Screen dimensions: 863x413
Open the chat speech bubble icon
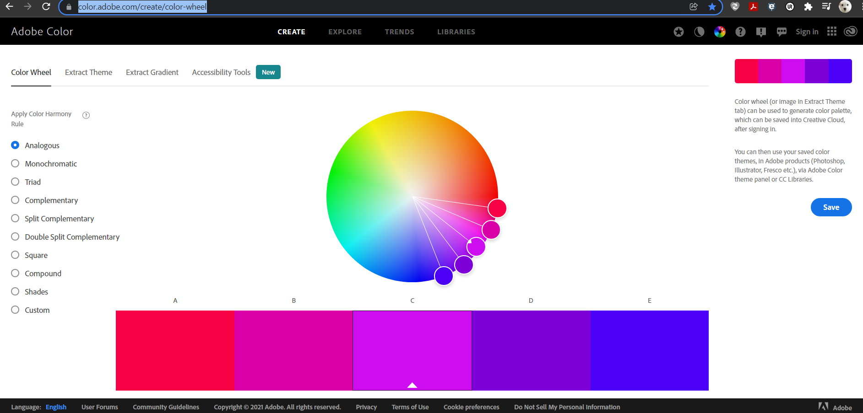coord(782,32)
